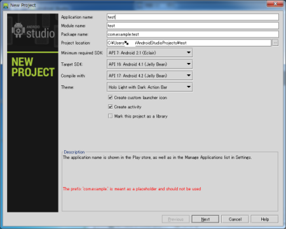Click the red com.example placeholder warning text
Screen dimensions: 286x229
[x=132, y=189]
